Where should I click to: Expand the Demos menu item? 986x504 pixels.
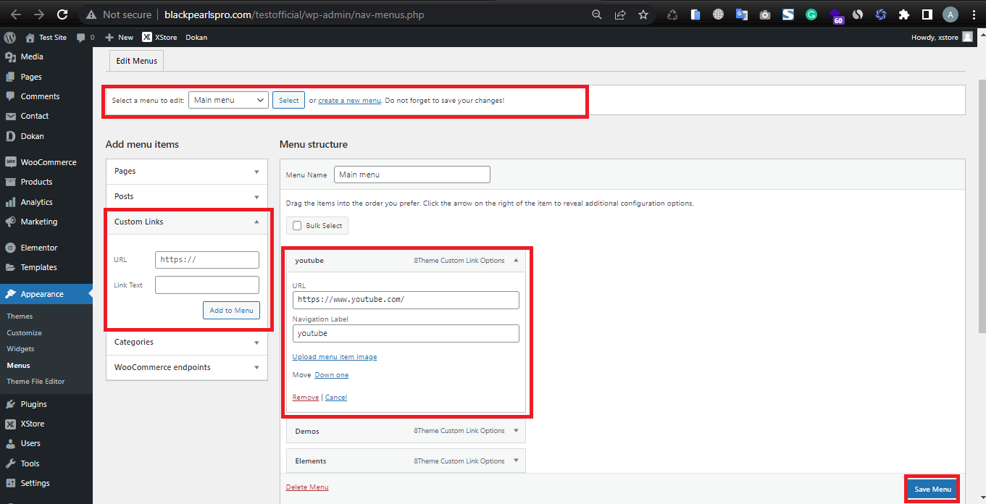coord(516,431)
